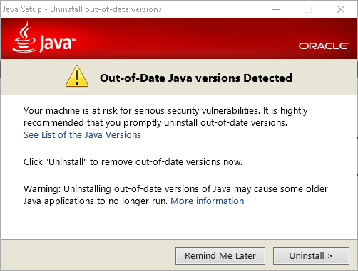
Task: Minimize the Java Setup window
Action: click(x=276, y=9)
